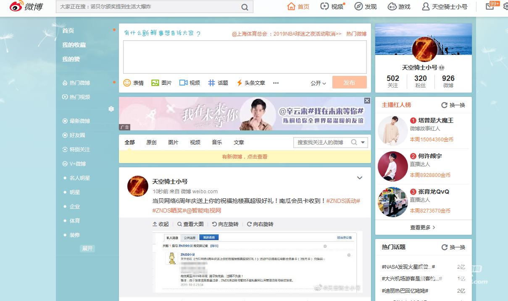Click 天空骑士小号 post author avatar

pos(137,186)
